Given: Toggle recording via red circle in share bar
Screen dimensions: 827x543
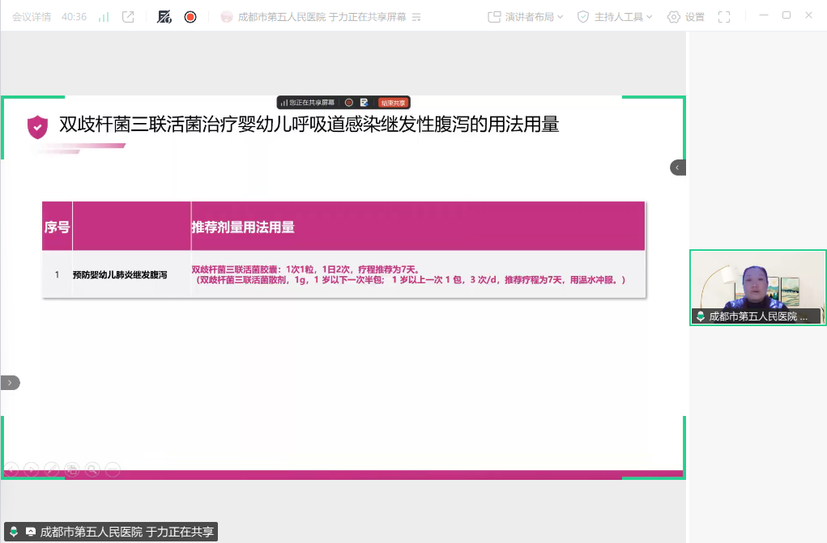Looking at the screenshot, I should point(350,102).
